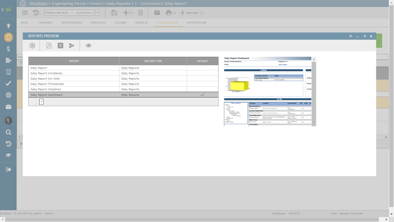Switch to the Checklists tab
394x222 pixels.
tap(98, 23)
